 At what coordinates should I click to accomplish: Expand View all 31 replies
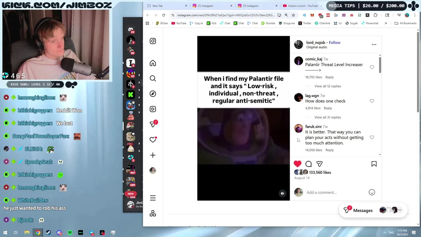pyautogui.click(x=328, y=117)
